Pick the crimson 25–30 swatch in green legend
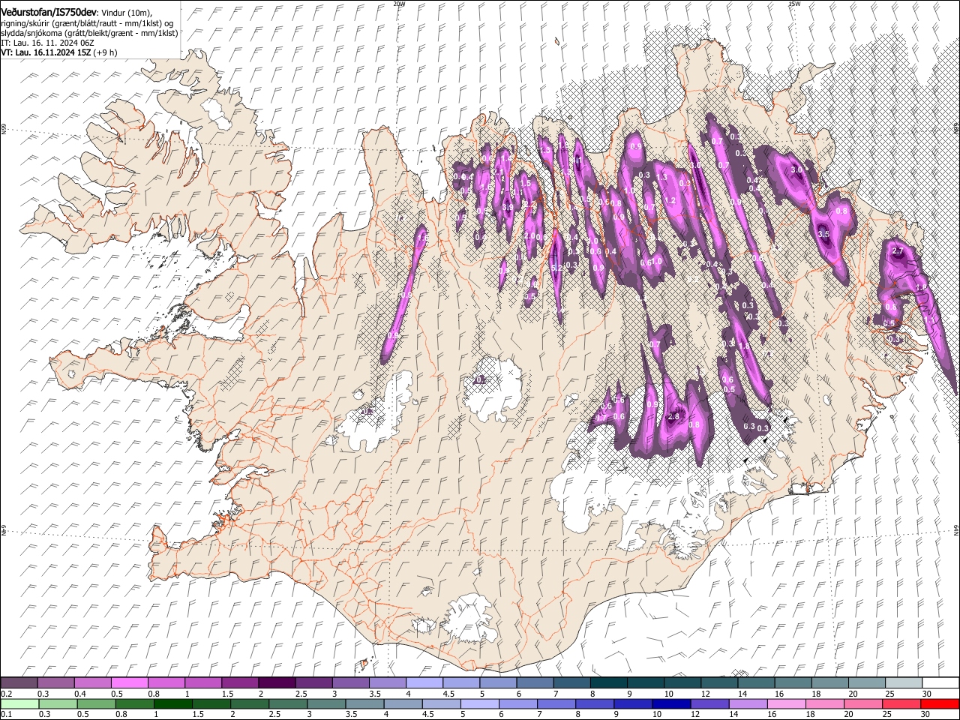This screenshot has height=720, width=960. click(901, 703)
